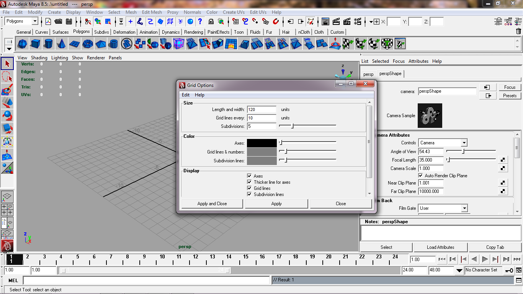The image size is (523, 294).
Task: Create a polygon torus from the shelf
Action: pos(88,44)
